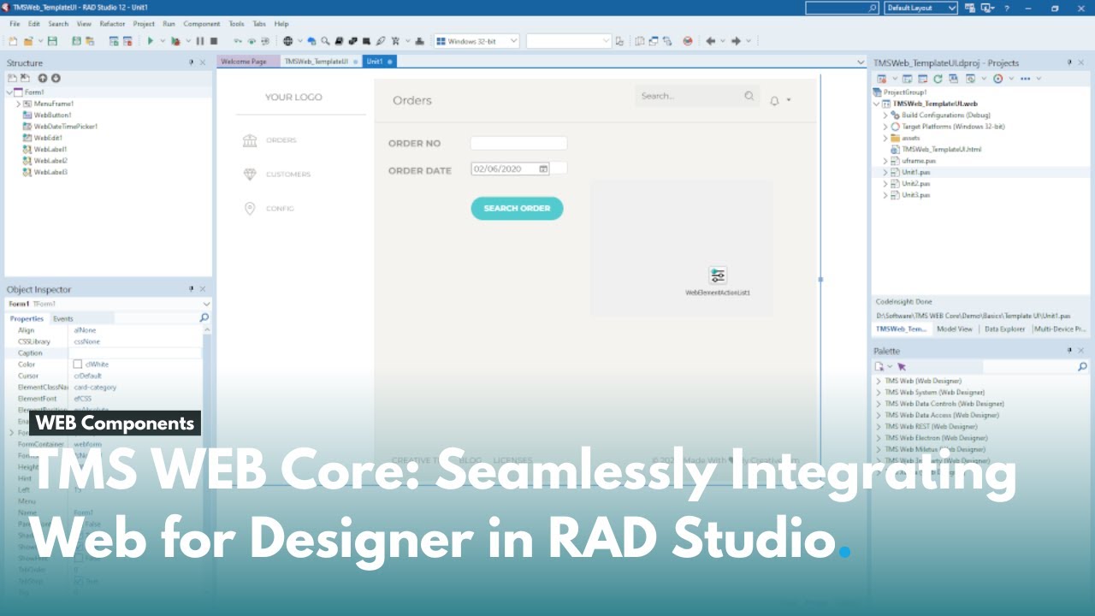Open the globe icon in the main toolbar
Image resolution: width=1095 pixels, height=616 pixels.
coord(288,41)
